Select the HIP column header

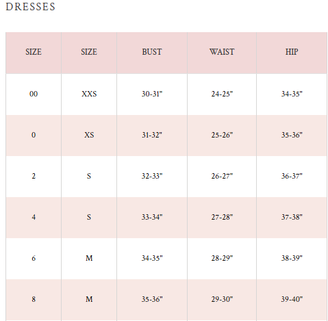(x=292, y=52)
